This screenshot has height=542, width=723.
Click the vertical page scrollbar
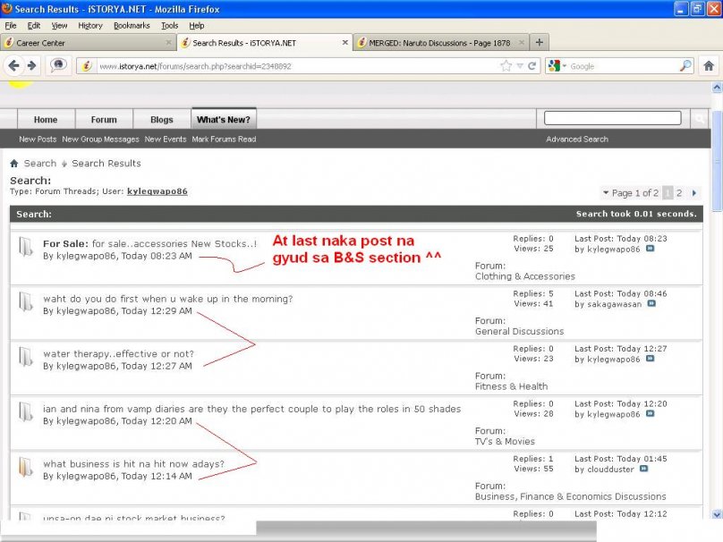coord(716,295)
